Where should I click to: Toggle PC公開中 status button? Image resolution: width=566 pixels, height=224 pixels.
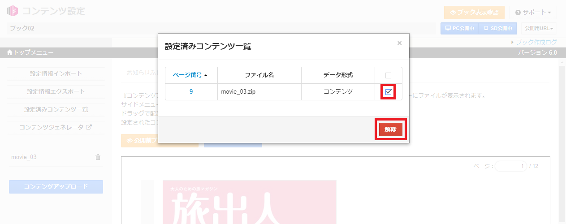pyautogui.click(x=459, y=28)
